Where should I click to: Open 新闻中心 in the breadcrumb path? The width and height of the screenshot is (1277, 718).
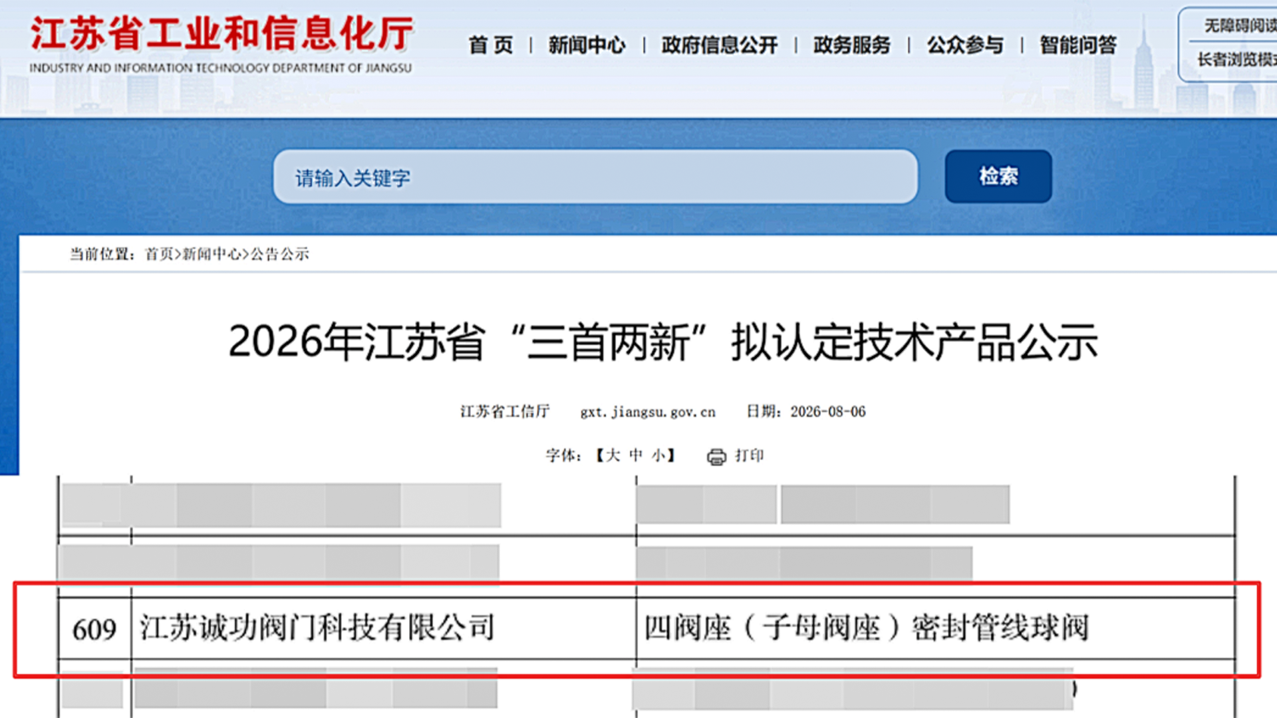(212, 254)
